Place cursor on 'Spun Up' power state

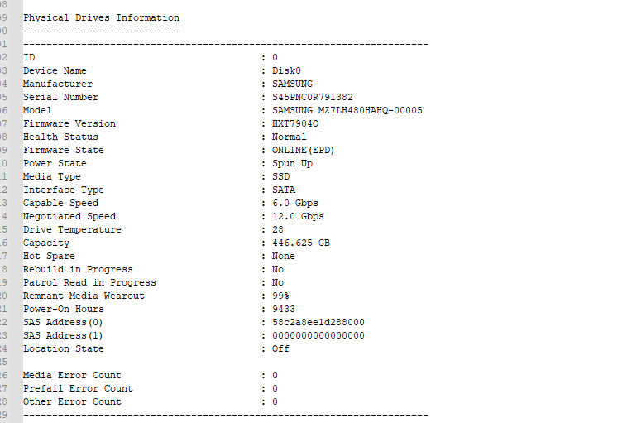(292, 163)
